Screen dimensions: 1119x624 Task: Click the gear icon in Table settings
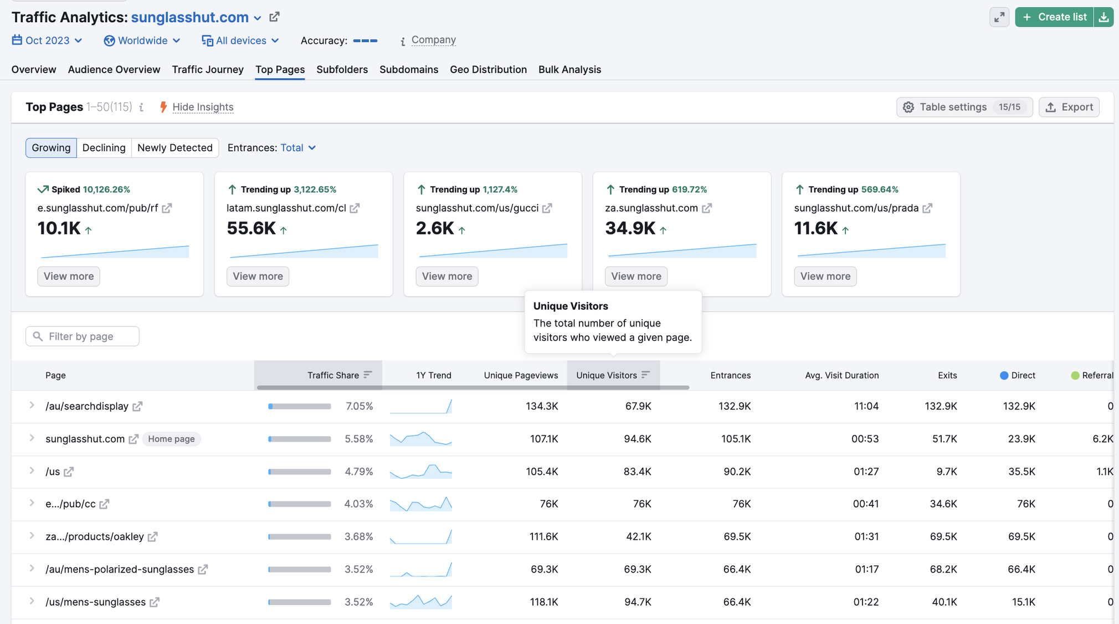click(x=908, y=108)
